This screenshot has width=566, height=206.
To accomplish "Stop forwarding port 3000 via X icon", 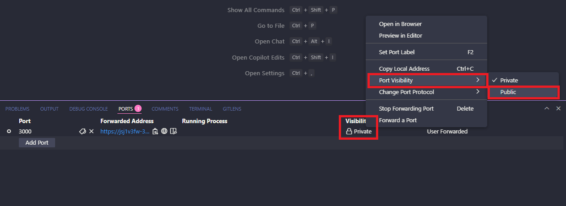I will pyautogui.click(x=91, y=131).
